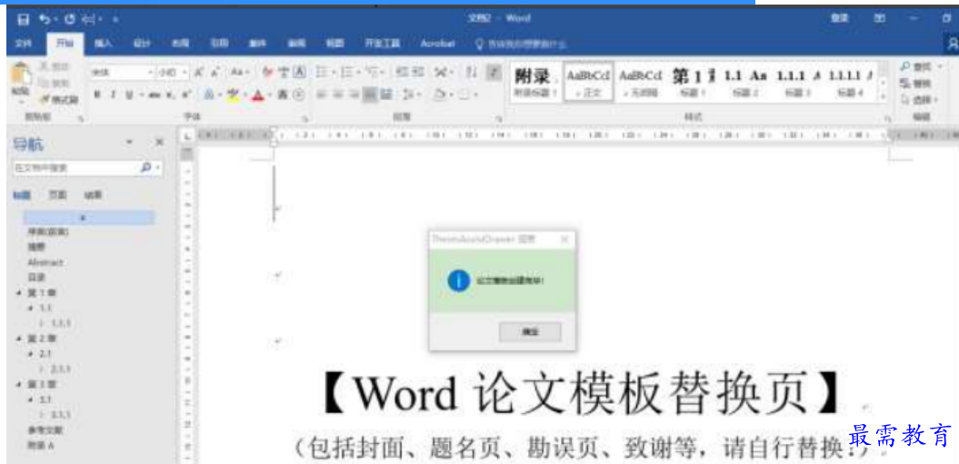Toggle Underline formatting

pyautogui.click(x=128, y=94)
